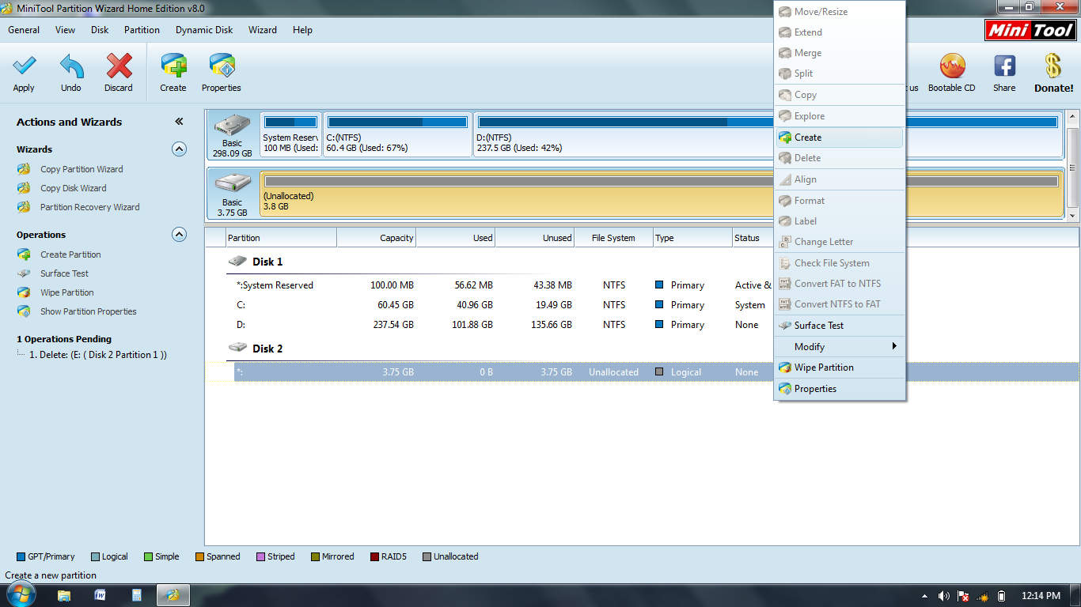Select the System Reserved partition row
Screen dimensions: 1081x607
click(x=503, y=285)
